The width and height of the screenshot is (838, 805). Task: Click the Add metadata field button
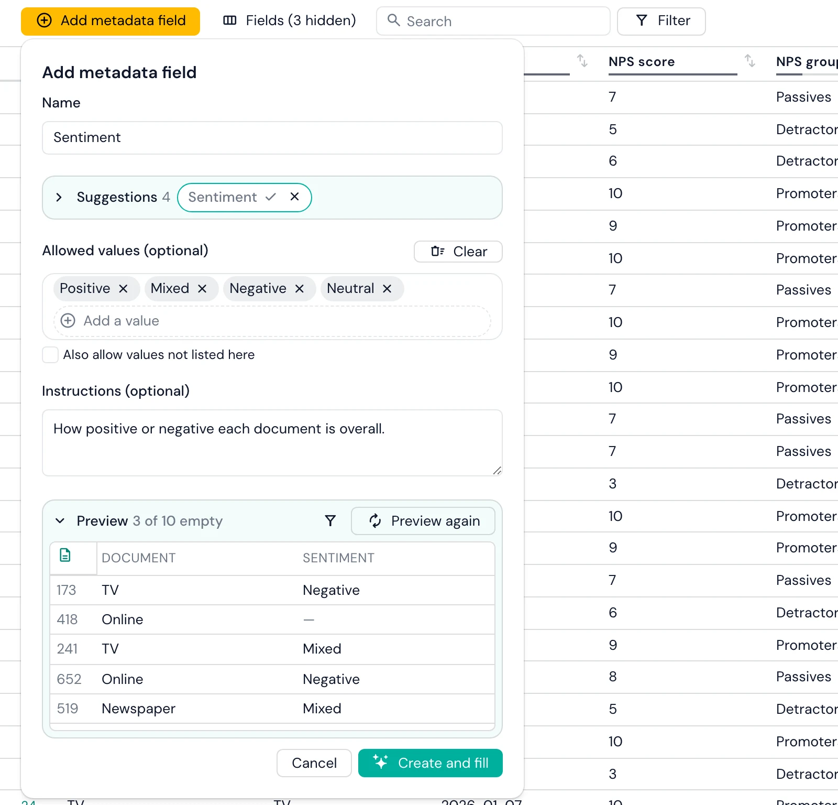point(111,21)
